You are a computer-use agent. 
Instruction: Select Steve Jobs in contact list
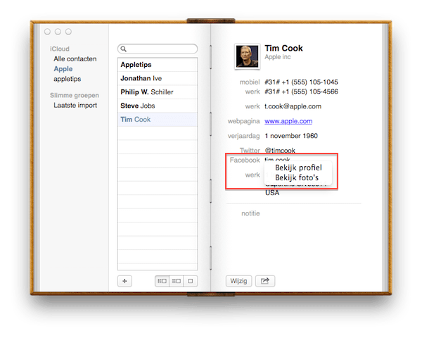click(x=158, y=106)
